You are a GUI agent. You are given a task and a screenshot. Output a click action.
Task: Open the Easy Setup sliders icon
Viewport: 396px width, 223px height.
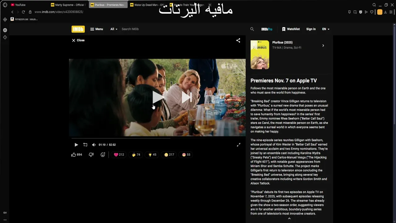391,12
